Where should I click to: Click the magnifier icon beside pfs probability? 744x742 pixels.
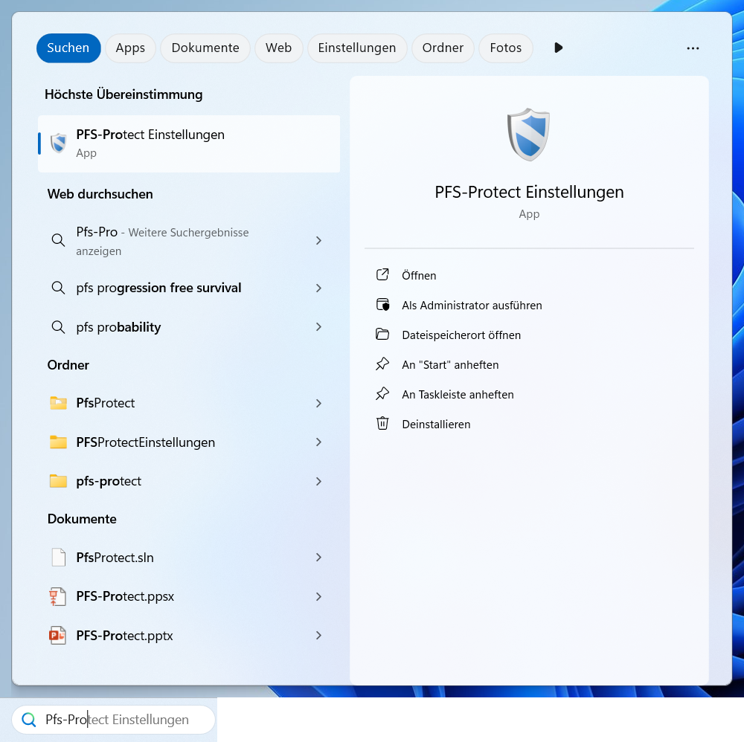click(x=58, y=327)
